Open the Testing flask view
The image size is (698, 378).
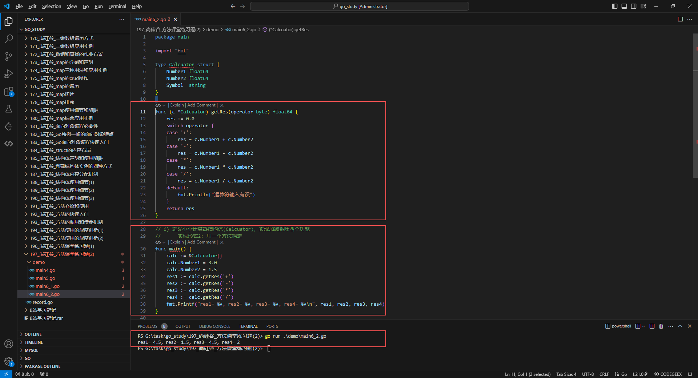(9, 109)
